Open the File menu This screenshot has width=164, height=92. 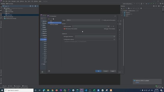pos(4,1)
